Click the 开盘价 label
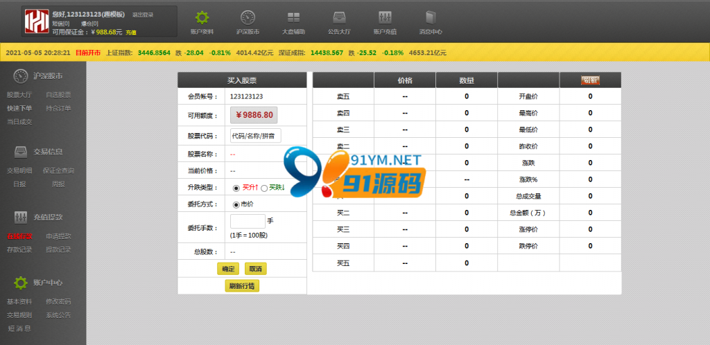710x345 pixels. tap(528, 96)
